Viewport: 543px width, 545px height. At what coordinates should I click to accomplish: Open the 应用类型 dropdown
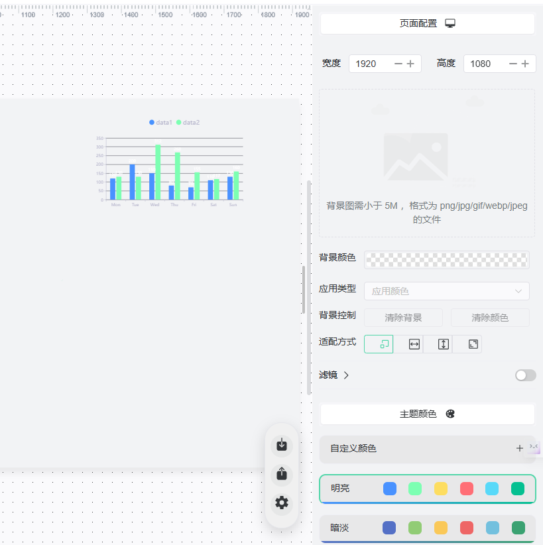point(447,291)
